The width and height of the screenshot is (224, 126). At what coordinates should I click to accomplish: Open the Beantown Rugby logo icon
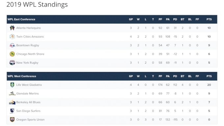(12, 45)
